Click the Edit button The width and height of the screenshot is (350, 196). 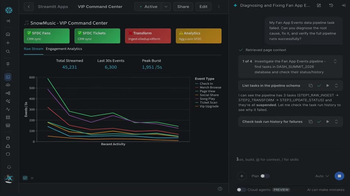203,7
